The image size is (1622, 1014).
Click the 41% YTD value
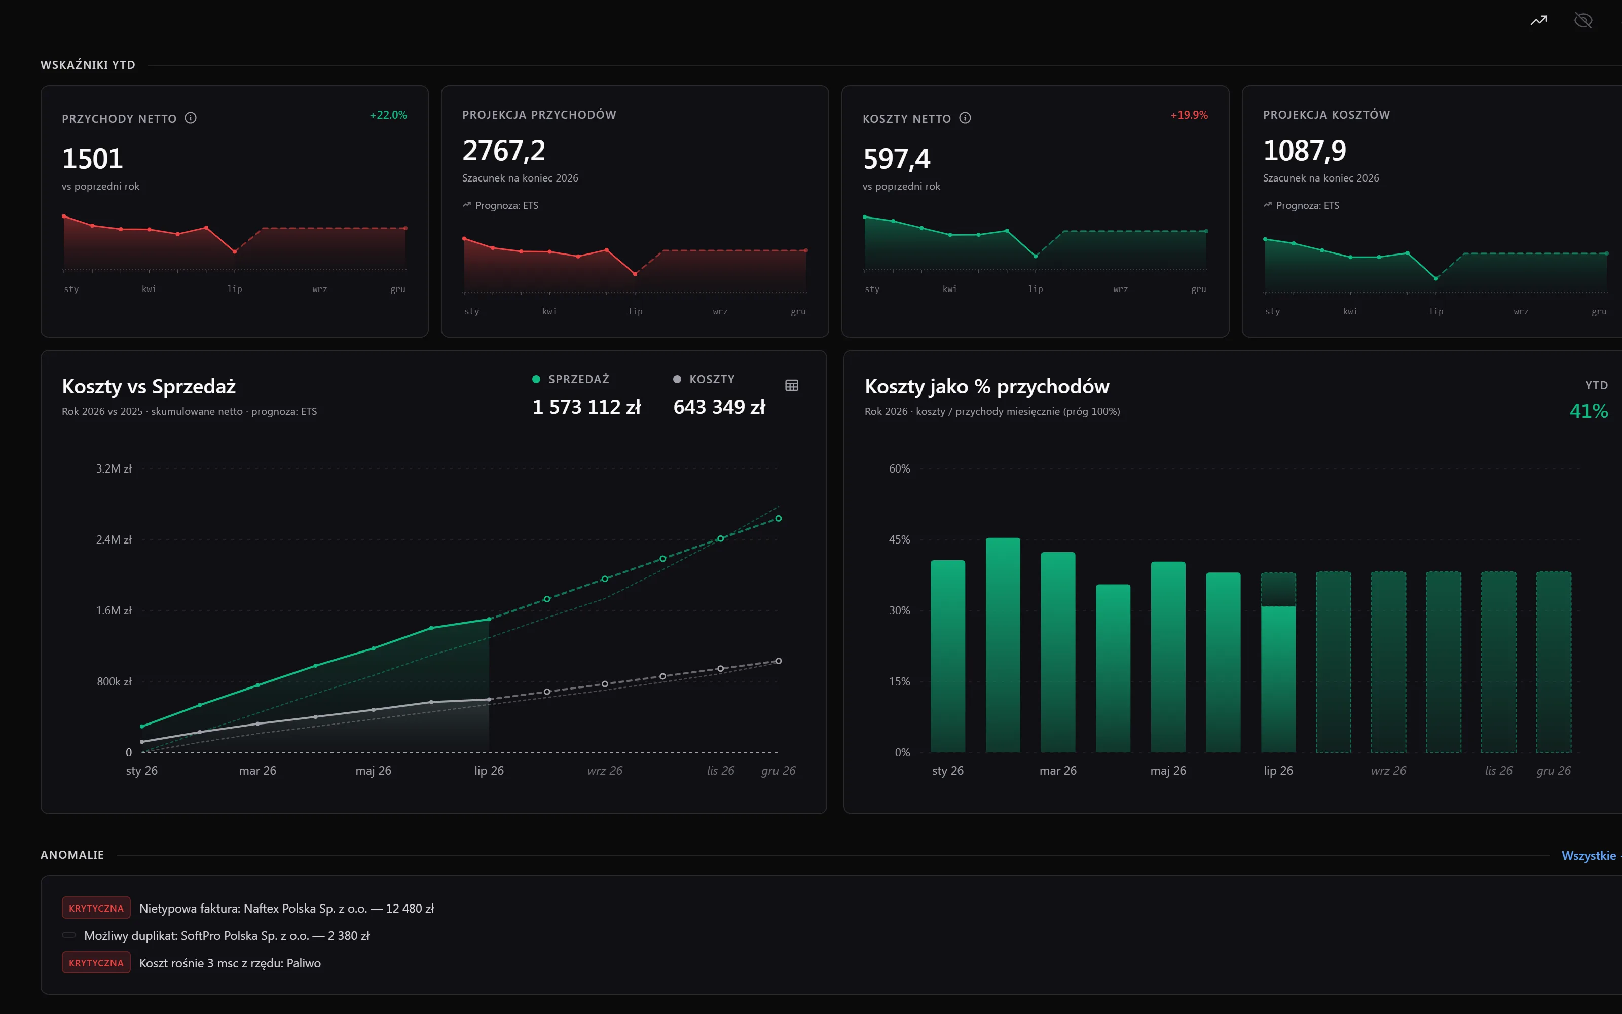click(x=1589, y=411)
